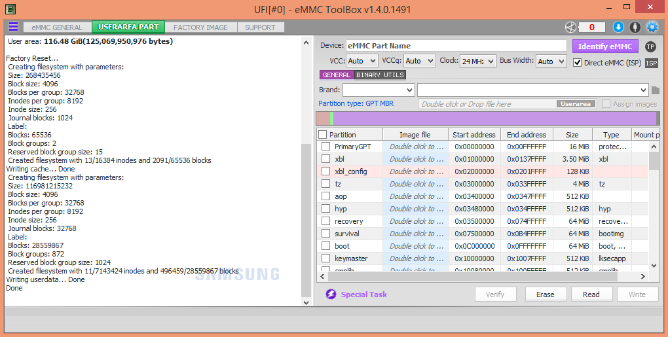Open the Clock 24 MHz dropdown
668x337 pixels.
(478, 61)
